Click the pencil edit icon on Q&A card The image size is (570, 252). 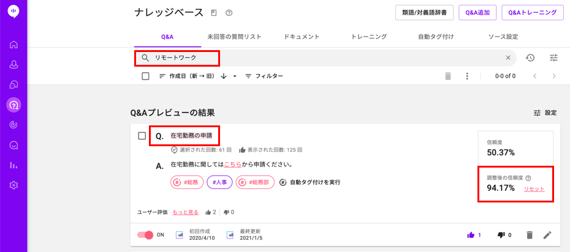point(547,235)
